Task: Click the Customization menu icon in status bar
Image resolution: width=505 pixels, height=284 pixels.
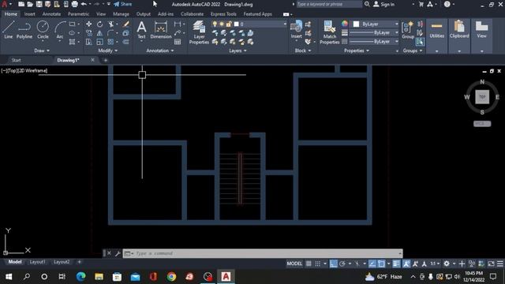Action: click(499, 263)
